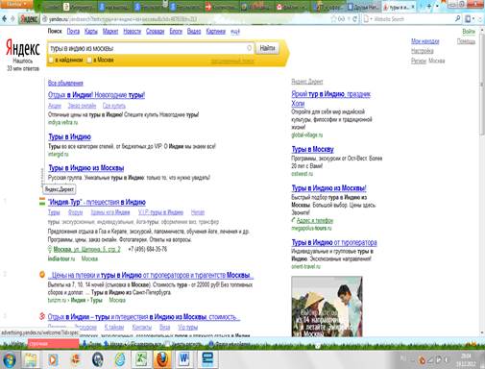The height and width of the screenshot is (369, 485).
Task: Open the last taskbar application icon
Action: pyautogui.click(x=207, y=359)
